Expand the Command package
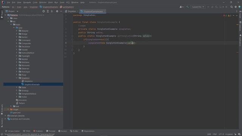This screenshot has width=242, height=136. [x=17, y=40]
